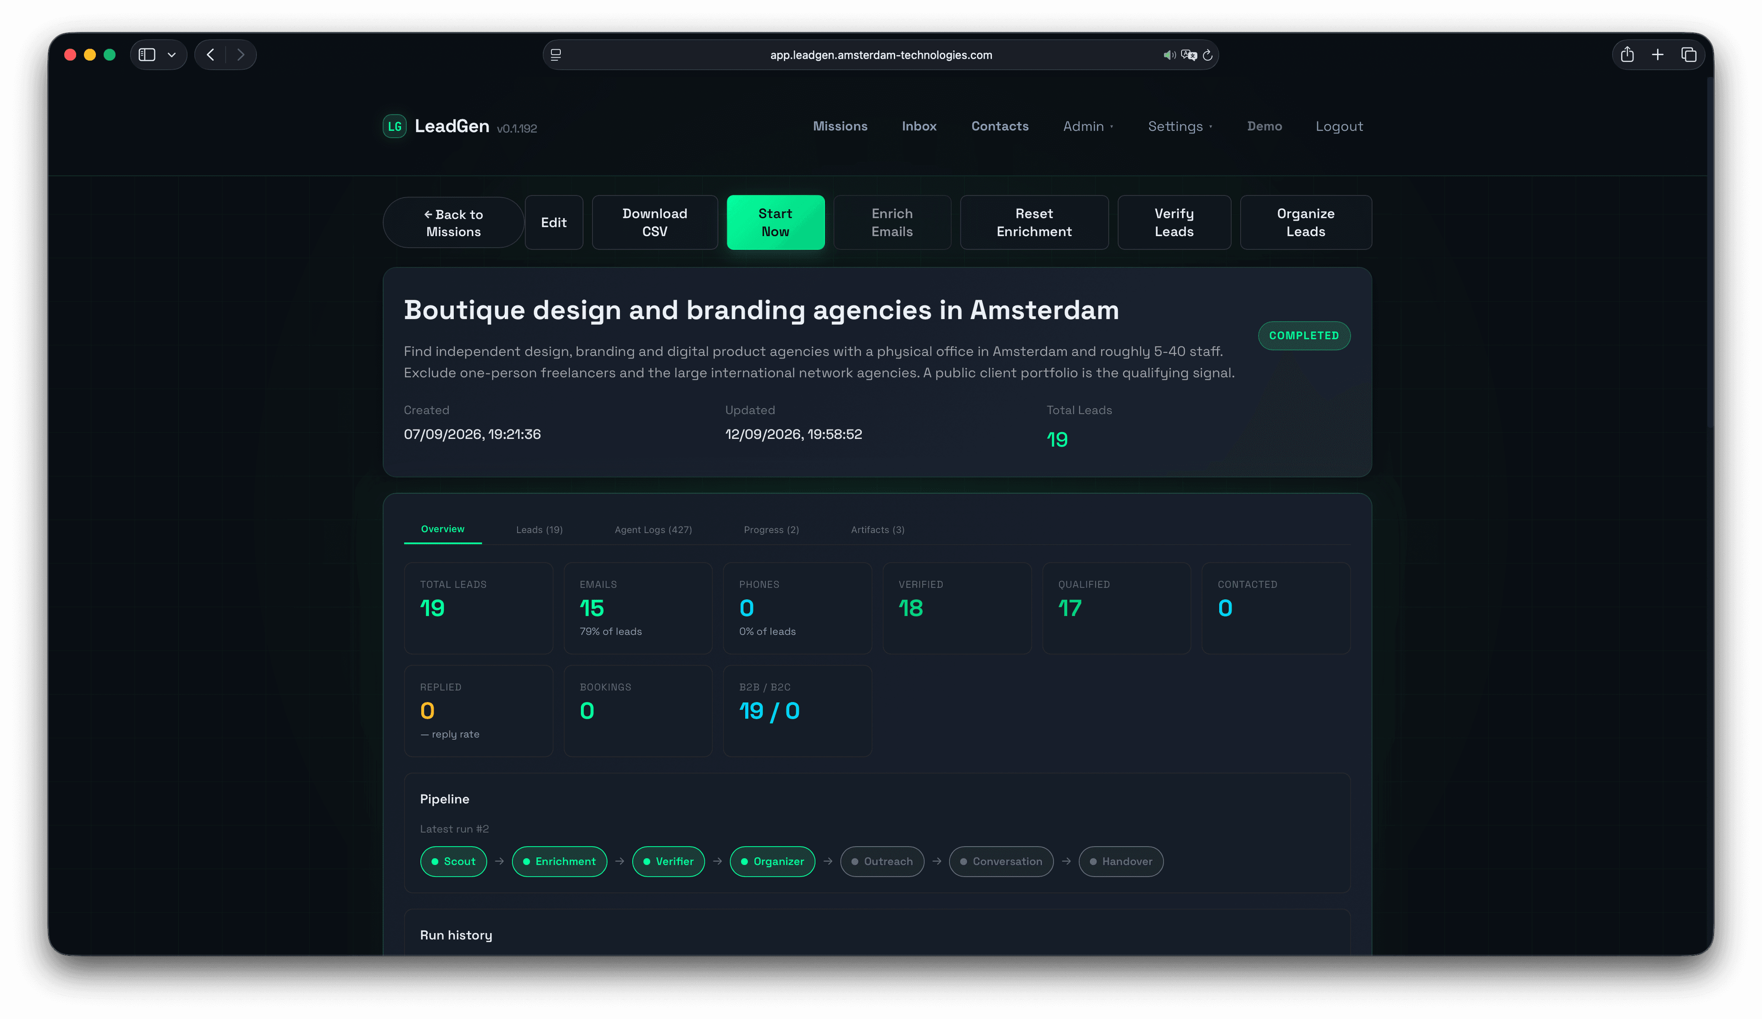Select the Overview tab
The height and width of the screenshot is (1019, 1762).
(x=443, y=529)
